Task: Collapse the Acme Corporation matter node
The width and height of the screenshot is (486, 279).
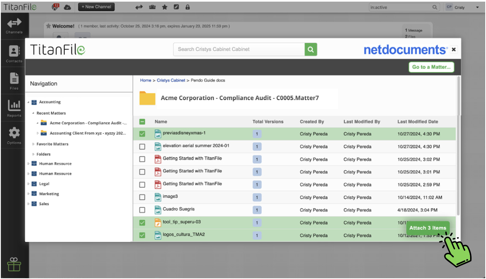Action: click(x=38, y=123)
